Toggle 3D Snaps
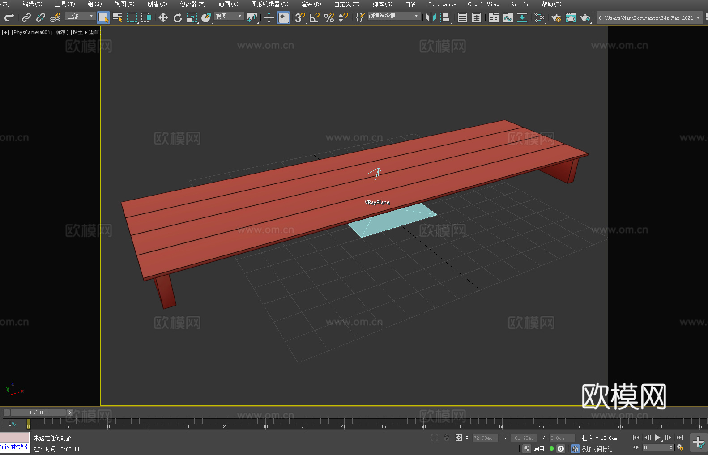The image size is (708, 455). [x=300, y=17]
